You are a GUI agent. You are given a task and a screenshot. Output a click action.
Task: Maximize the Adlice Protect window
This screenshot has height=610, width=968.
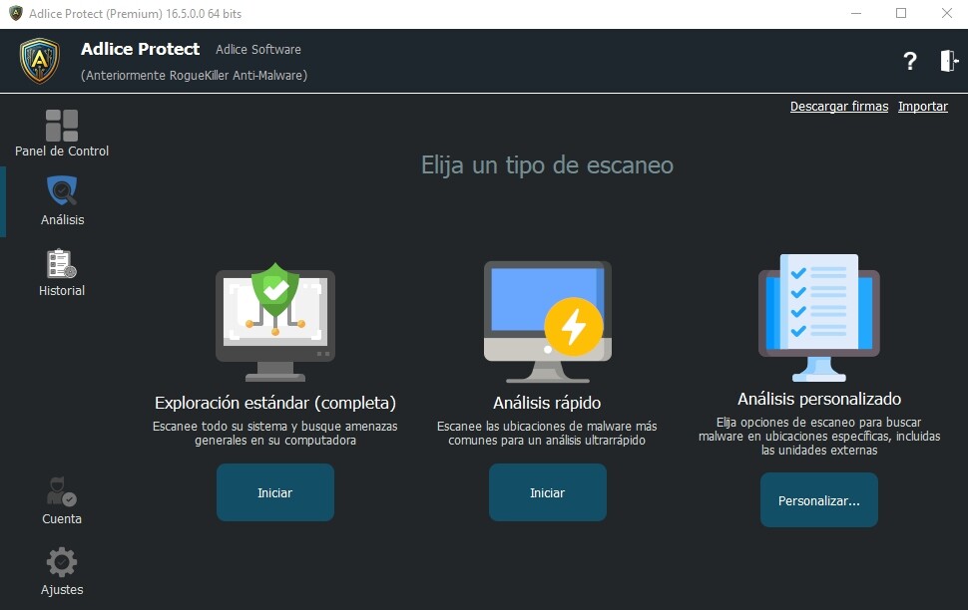[x=901, y=14]
